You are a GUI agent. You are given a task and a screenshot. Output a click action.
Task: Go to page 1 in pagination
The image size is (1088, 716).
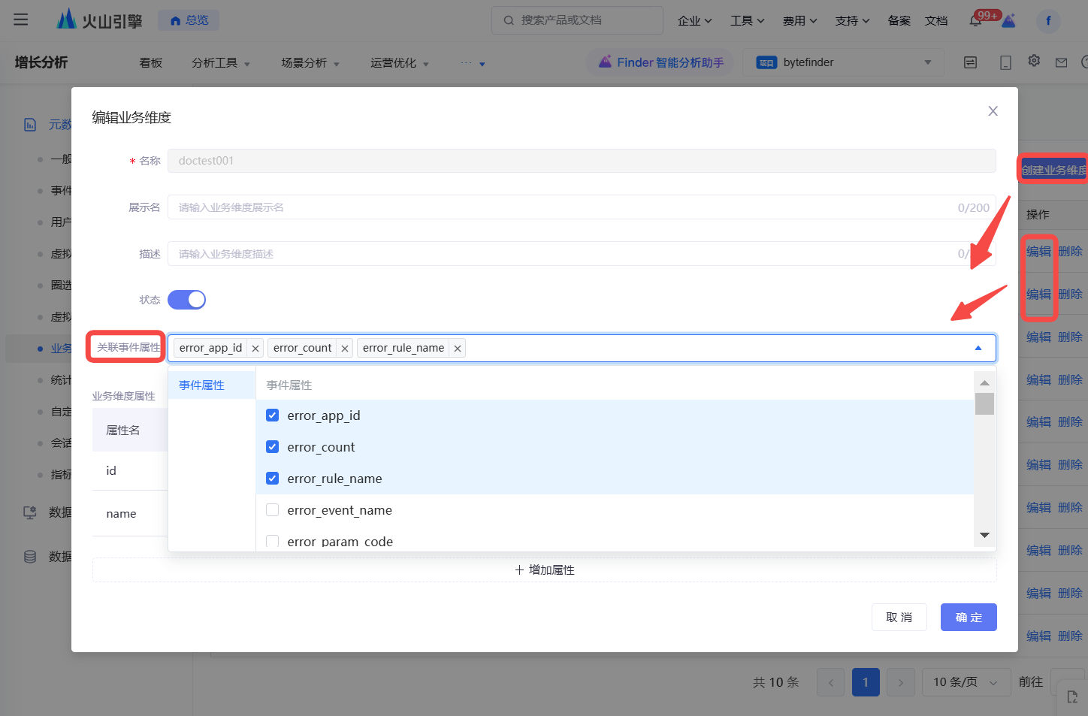tap(866, 682)
